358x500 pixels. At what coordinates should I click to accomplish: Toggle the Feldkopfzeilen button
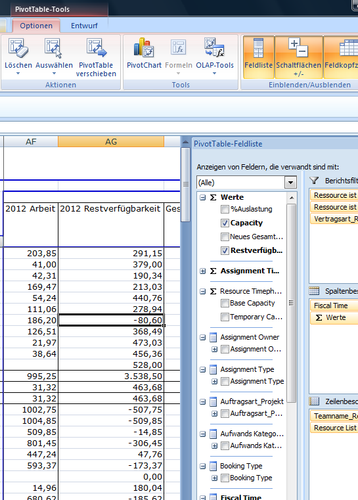(341, 57)
